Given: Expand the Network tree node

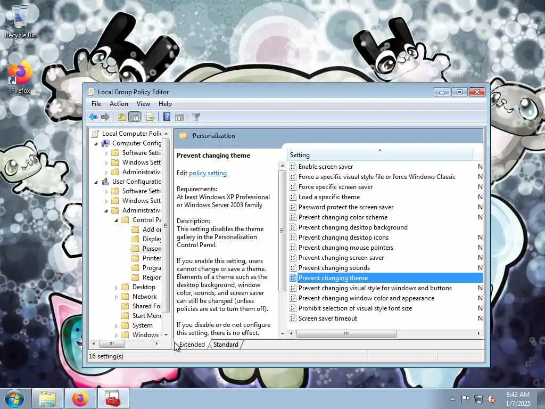Looking at the screenshot, I should point(116,297).
